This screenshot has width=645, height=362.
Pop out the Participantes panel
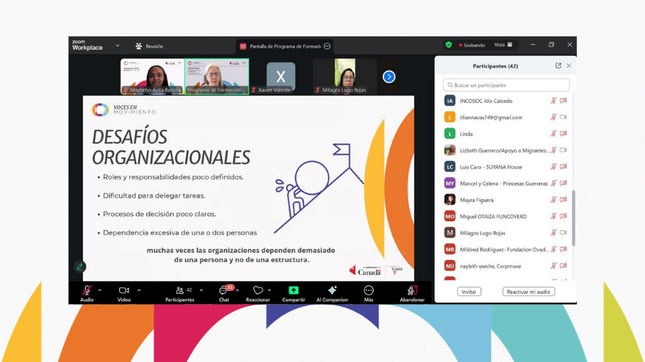coord(558,66)
